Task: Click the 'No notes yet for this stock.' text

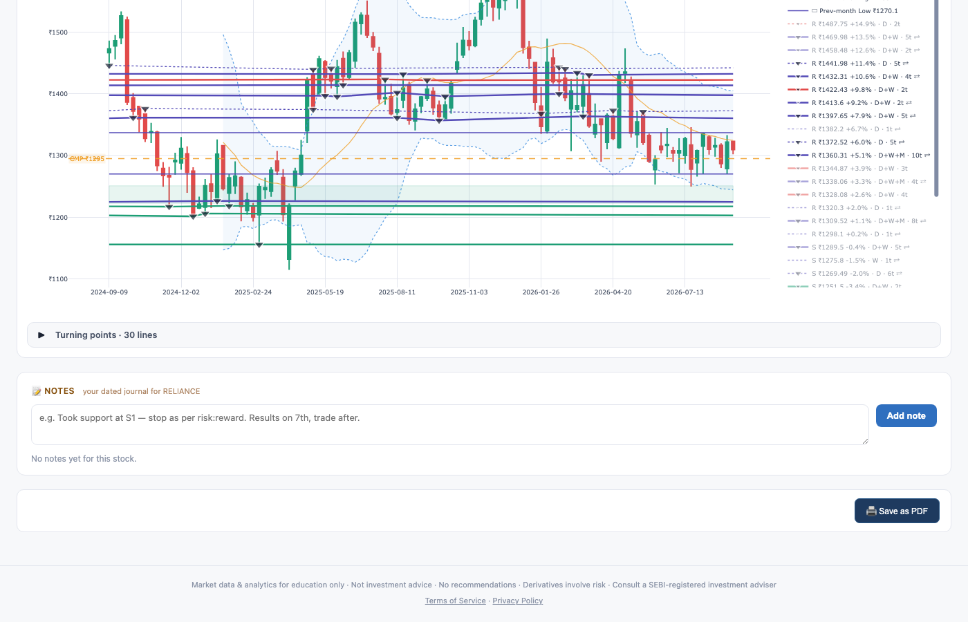Action: click(x=84, y=459)
